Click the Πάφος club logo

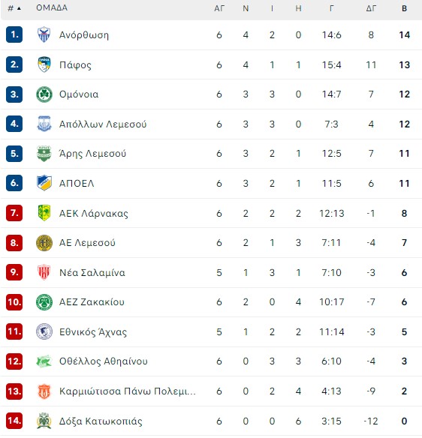44,64
